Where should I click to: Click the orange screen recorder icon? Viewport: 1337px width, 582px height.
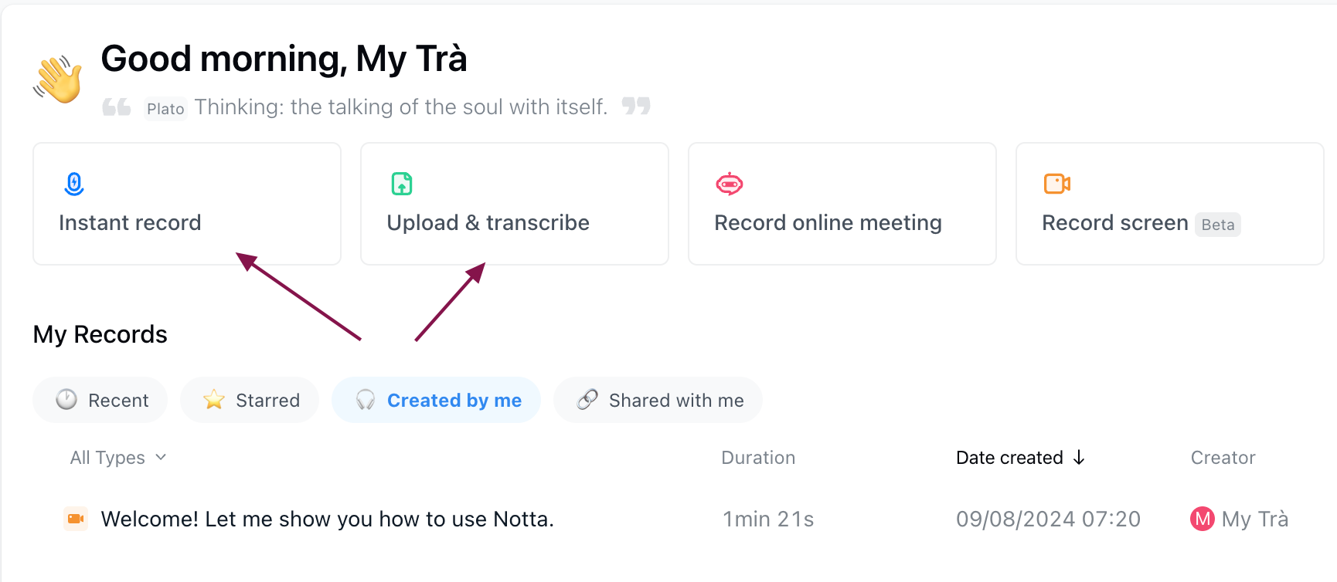pyautogui.click(x=1056, y=184)
